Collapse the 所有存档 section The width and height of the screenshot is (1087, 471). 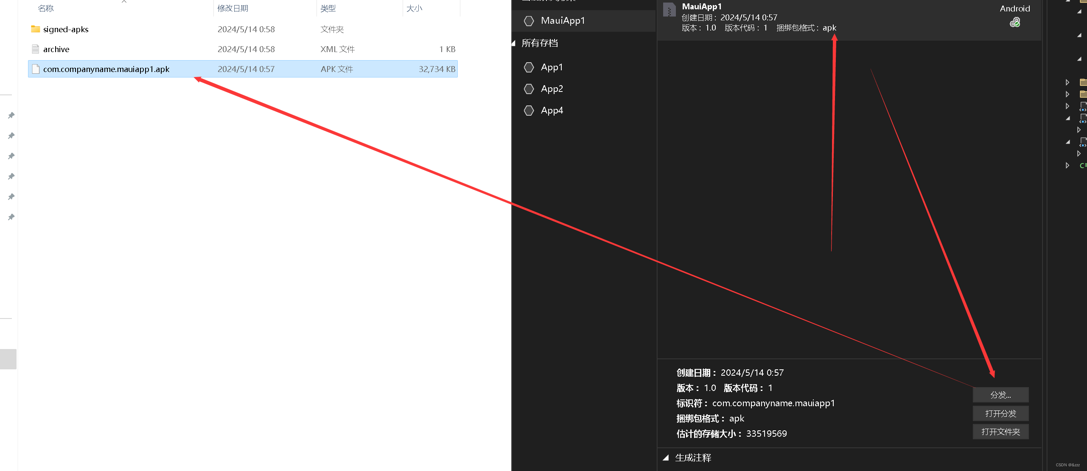click(x=514, y=43)
